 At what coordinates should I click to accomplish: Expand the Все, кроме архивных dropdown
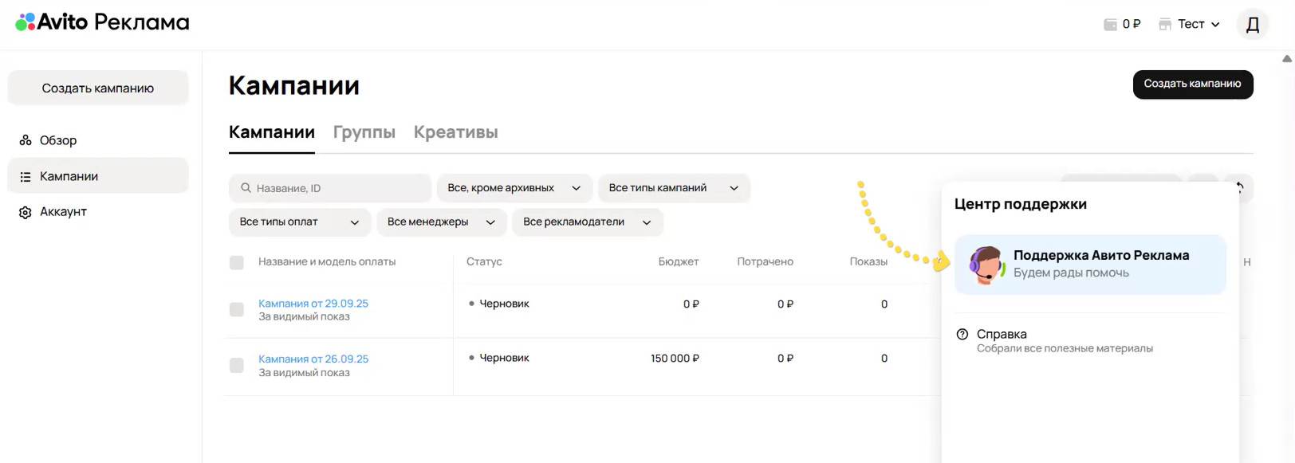click(x=514, y=188)
